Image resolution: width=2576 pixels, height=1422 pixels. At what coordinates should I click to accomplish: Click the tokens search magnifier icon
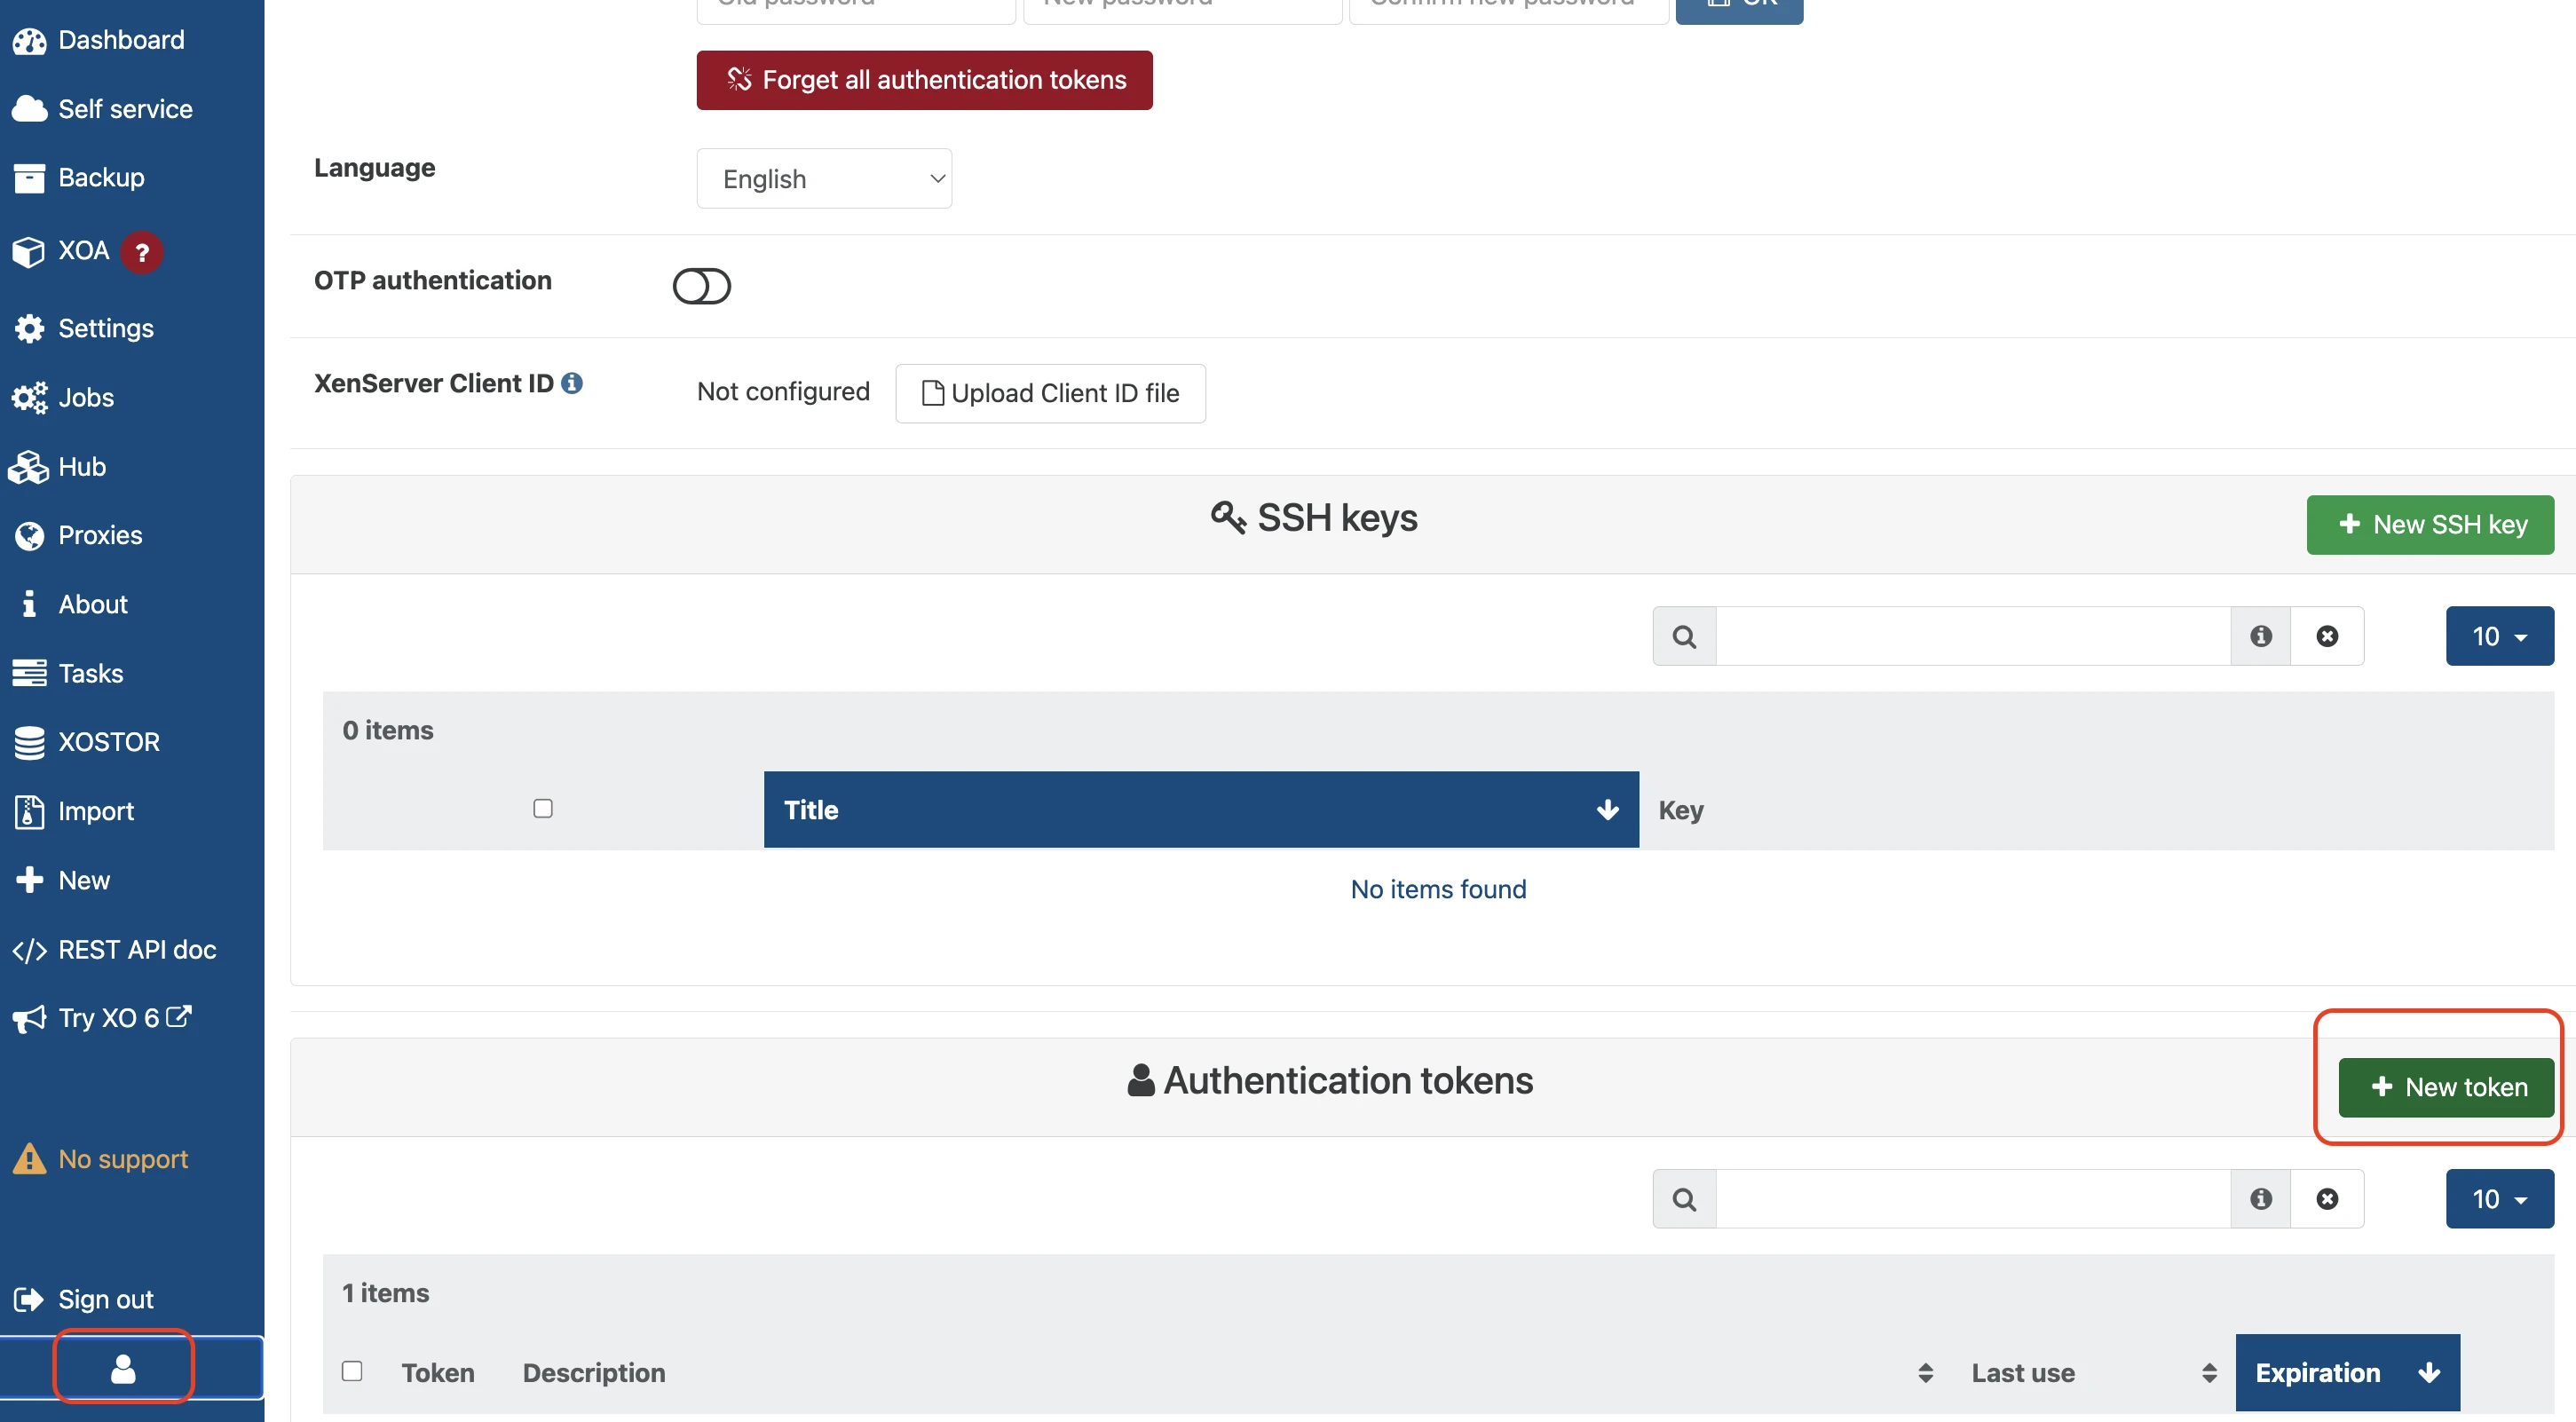click(1685, 1199)
